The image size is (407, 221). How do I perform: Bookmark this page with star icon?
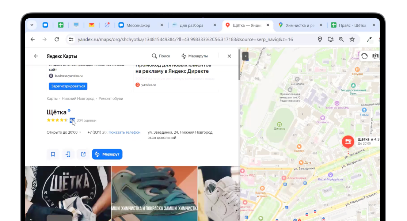(352, 39)
